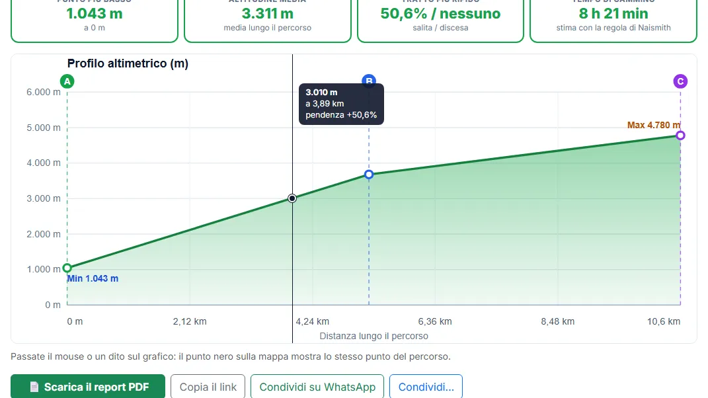Click the '6.000 m' y-axis label
The image size is (708, 398).
point(44,92)
